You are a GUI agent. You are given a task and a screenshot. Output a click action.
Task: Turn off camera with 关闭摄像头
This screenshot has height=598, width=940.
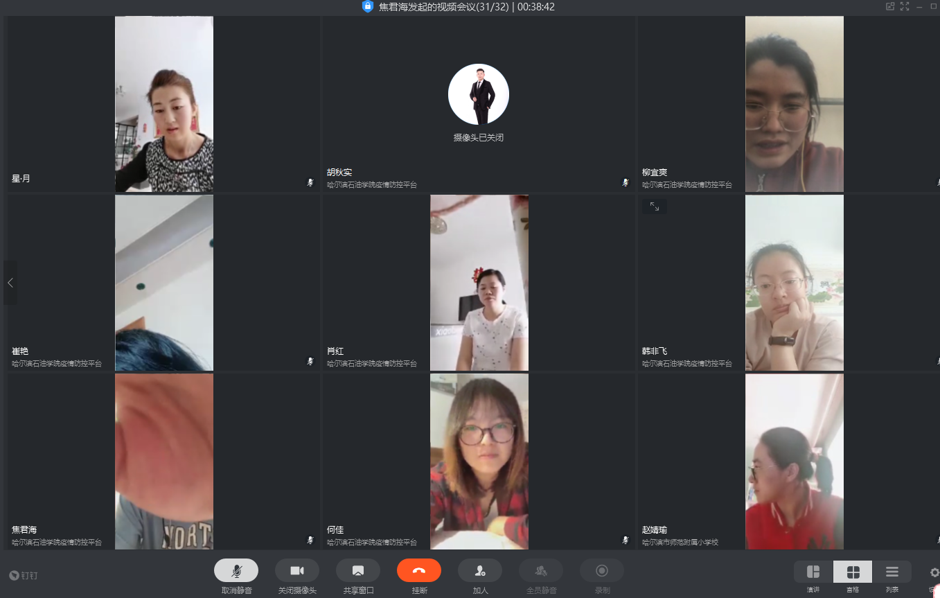click(x=297, y=570)
